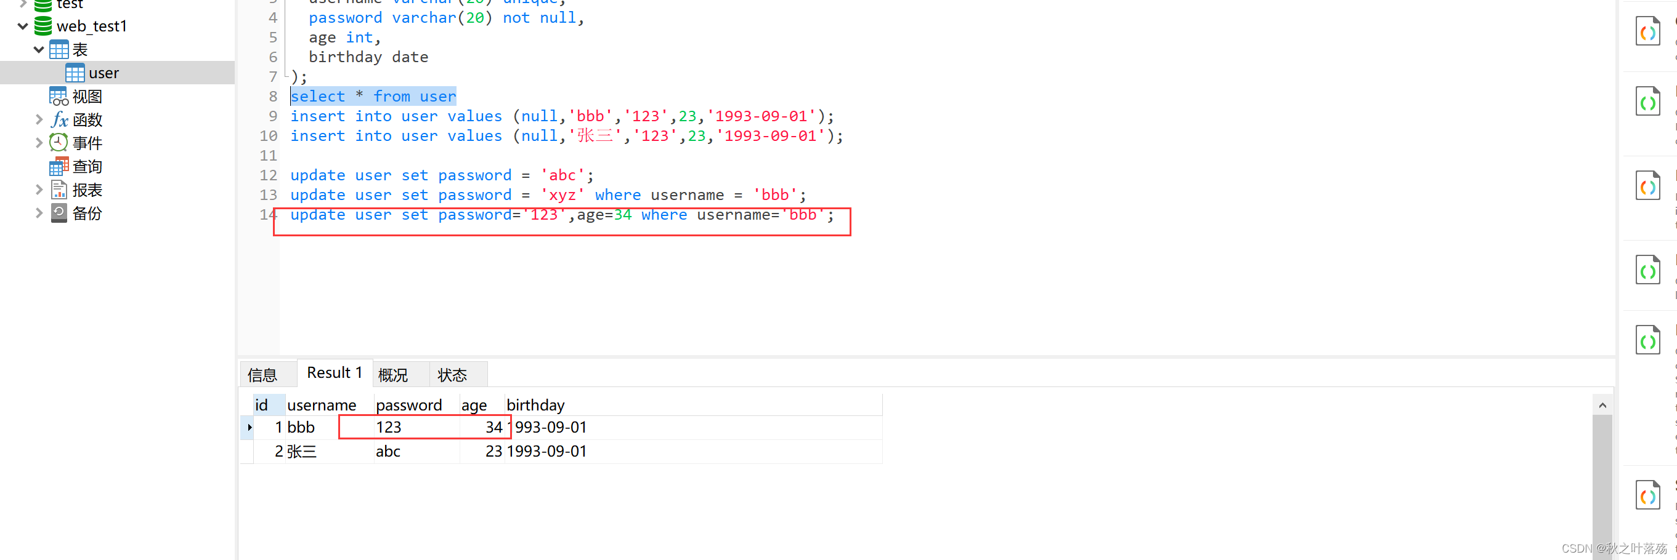The height and width of the screenshot is (560, 1677).
Task: Sort by the username column header
Action: (330, 405)
